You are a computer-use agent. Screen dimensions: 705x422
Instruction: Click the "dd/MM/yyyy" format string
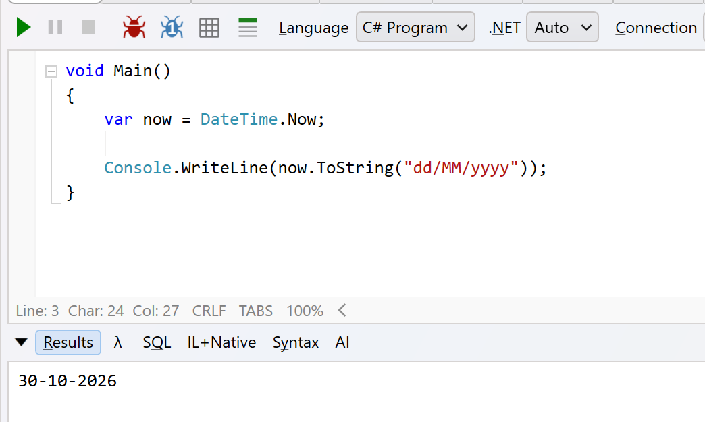point(461,168)
